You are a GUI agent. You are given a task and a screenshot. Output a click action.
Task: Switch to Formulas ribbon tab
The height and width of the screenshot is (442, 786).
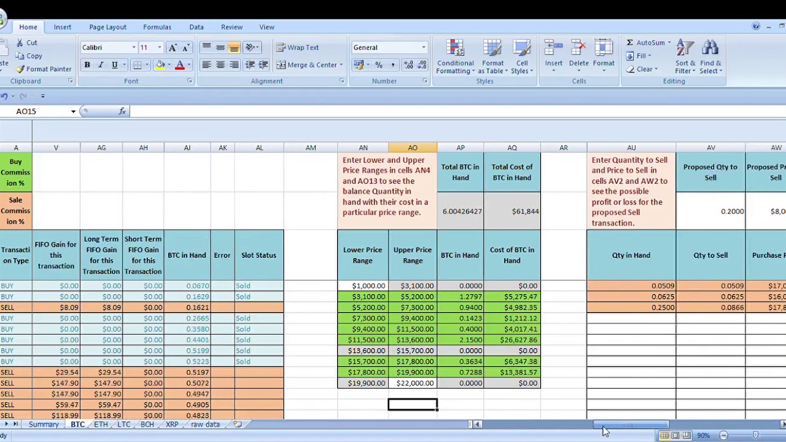tap(157, 27)
